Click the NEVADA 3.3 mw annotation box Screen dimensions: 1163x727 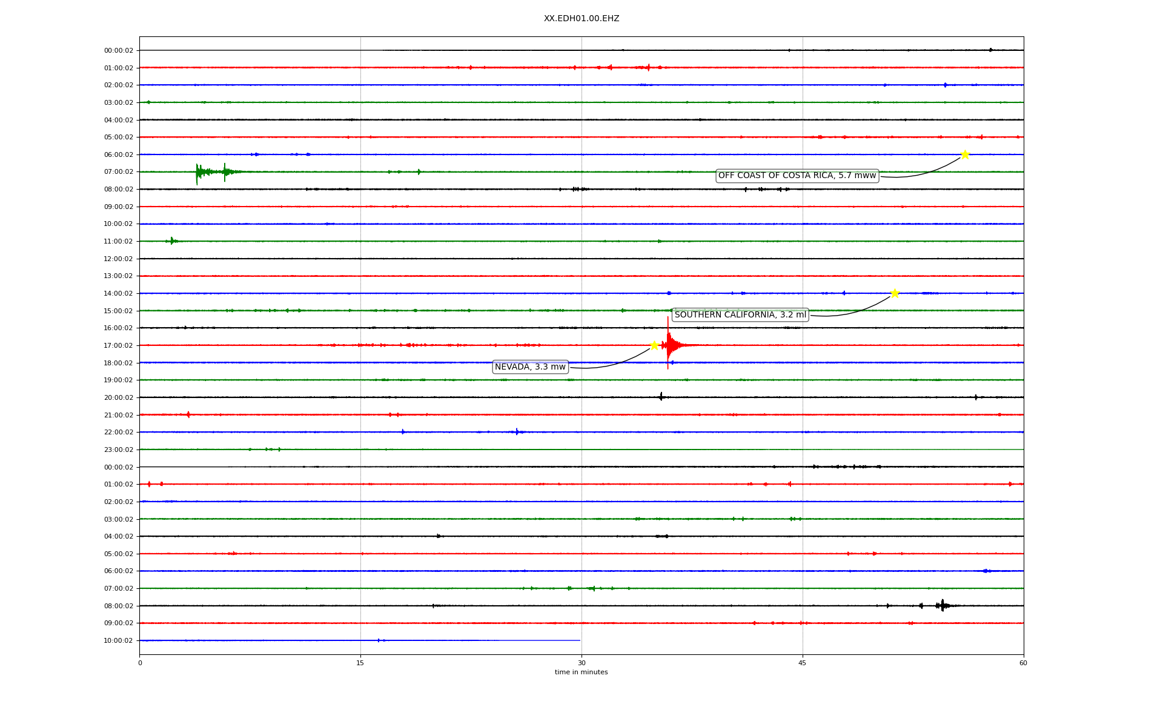(530, 367)
